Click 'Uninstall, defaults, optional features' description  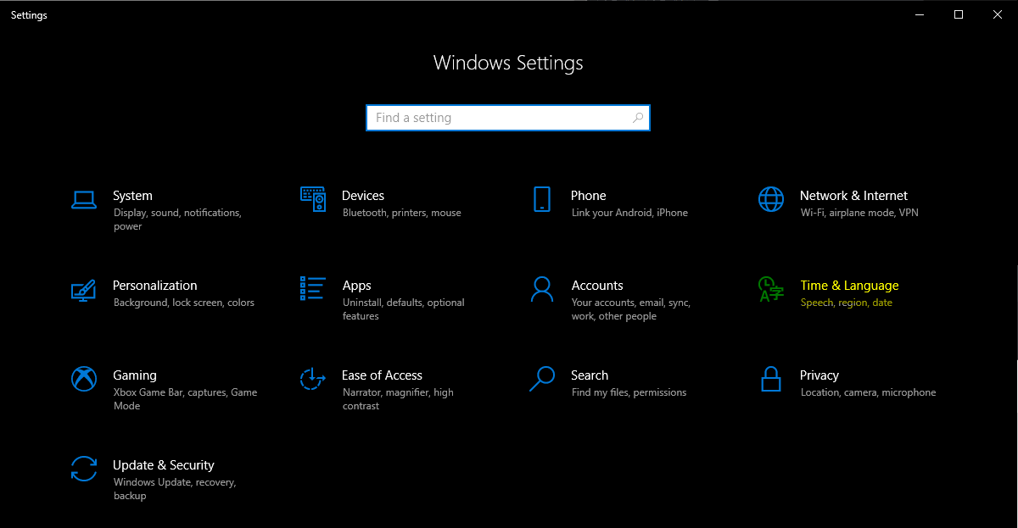[404, 309]
